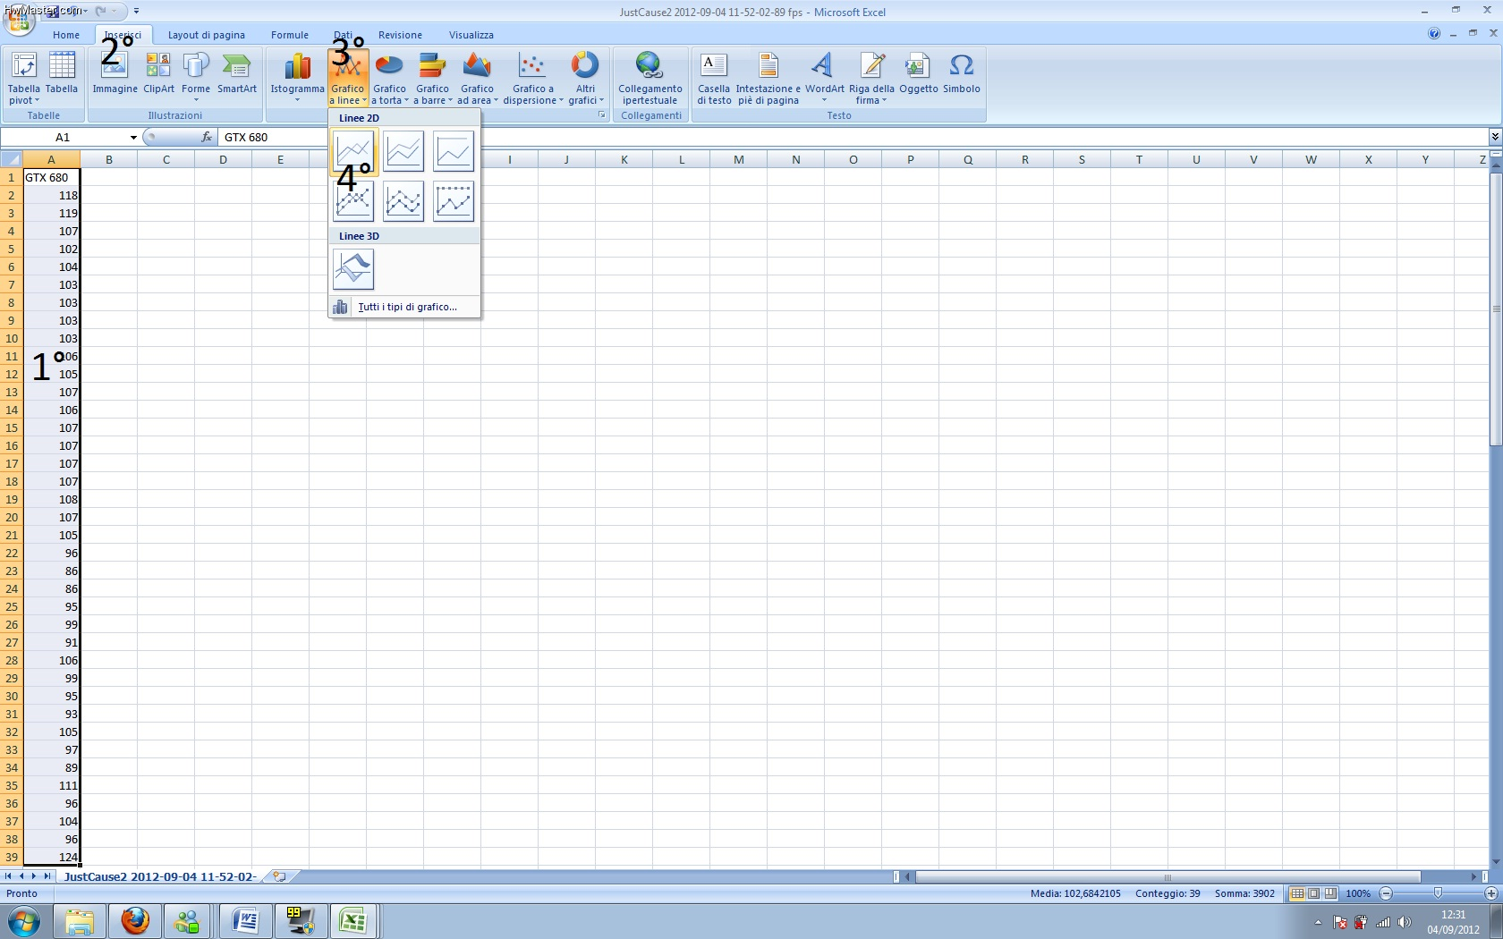Choose the stacked line with markers chart
This screenshot has width=1503, height=939.
403,201
